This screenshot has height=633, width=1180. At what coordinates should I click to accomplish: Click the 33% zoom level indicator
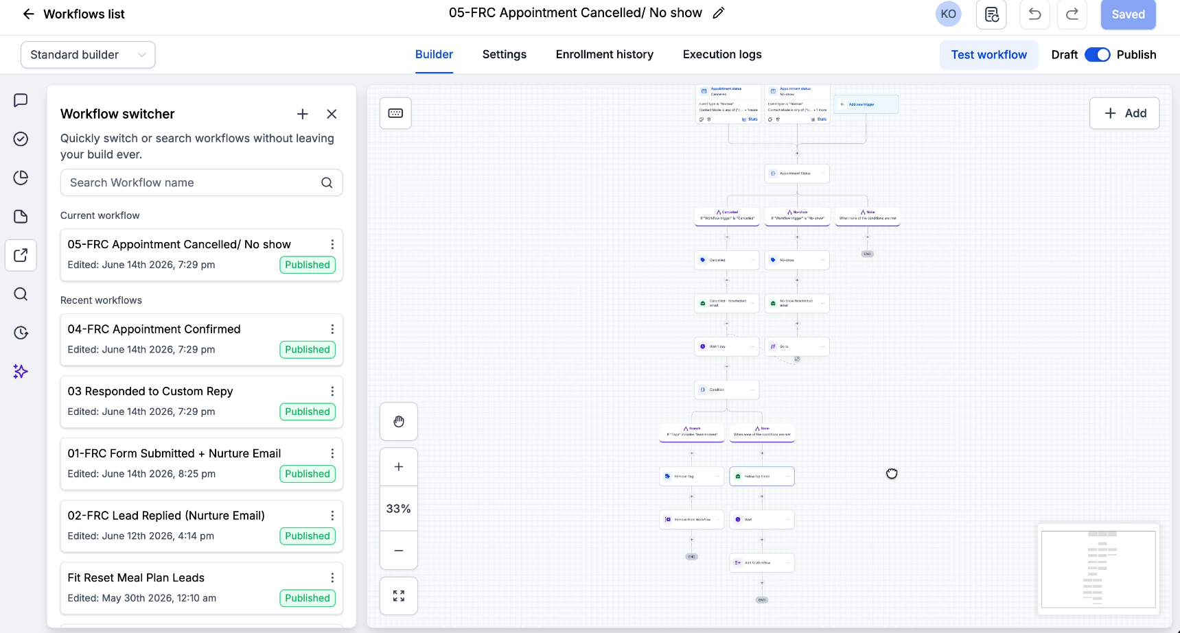pos(399,509)
